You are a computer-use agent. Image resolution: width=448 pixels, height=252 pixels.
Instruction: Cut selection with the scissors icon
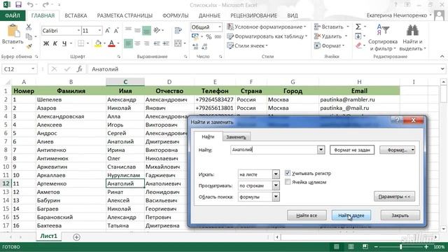point(29,27)
